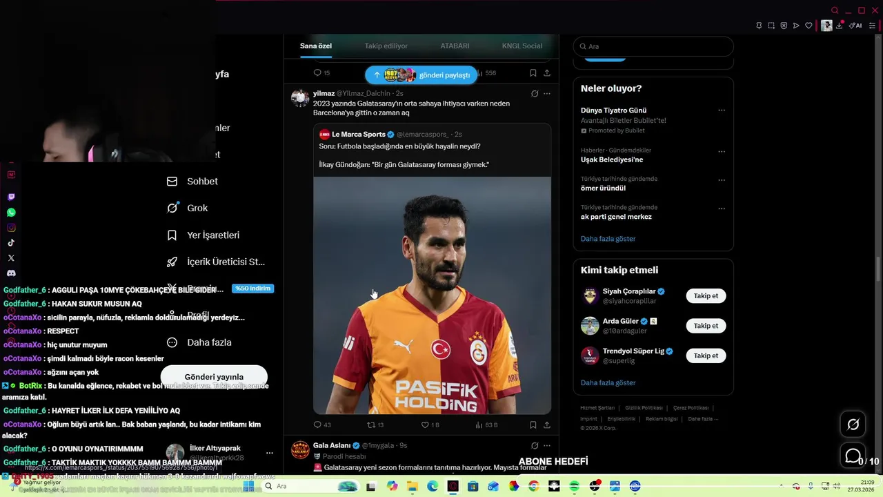Image resolution: width=883 pixels, height=497 pixels.
Task: Open Grok in sidebar menu
Action: pos(188,208)
